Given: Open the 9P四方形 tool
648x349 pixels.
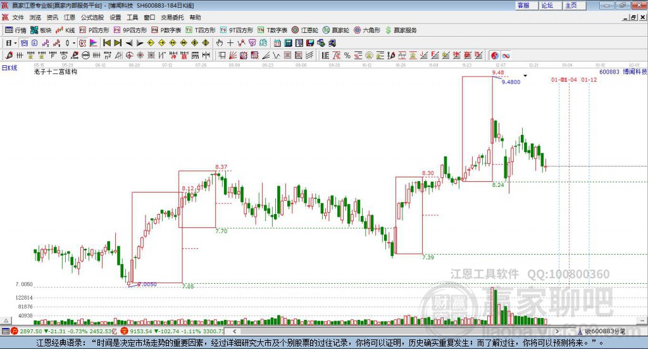Looking at the screenshot, I should [x=130, y=30].
